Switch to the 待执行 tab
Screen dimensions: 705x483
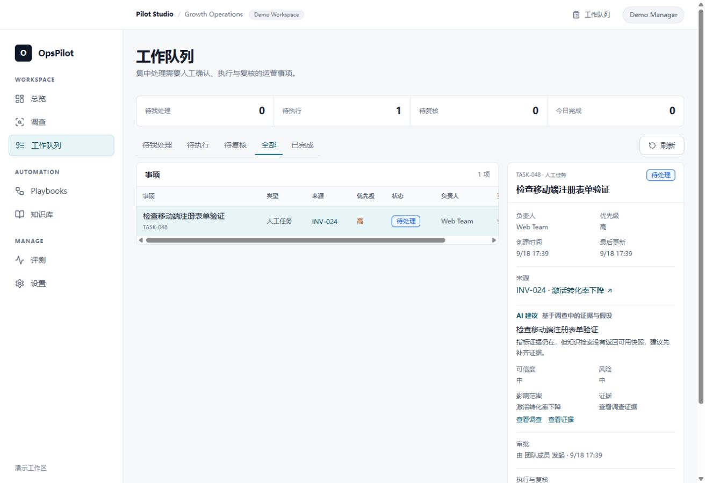click(x=198, y=145)
